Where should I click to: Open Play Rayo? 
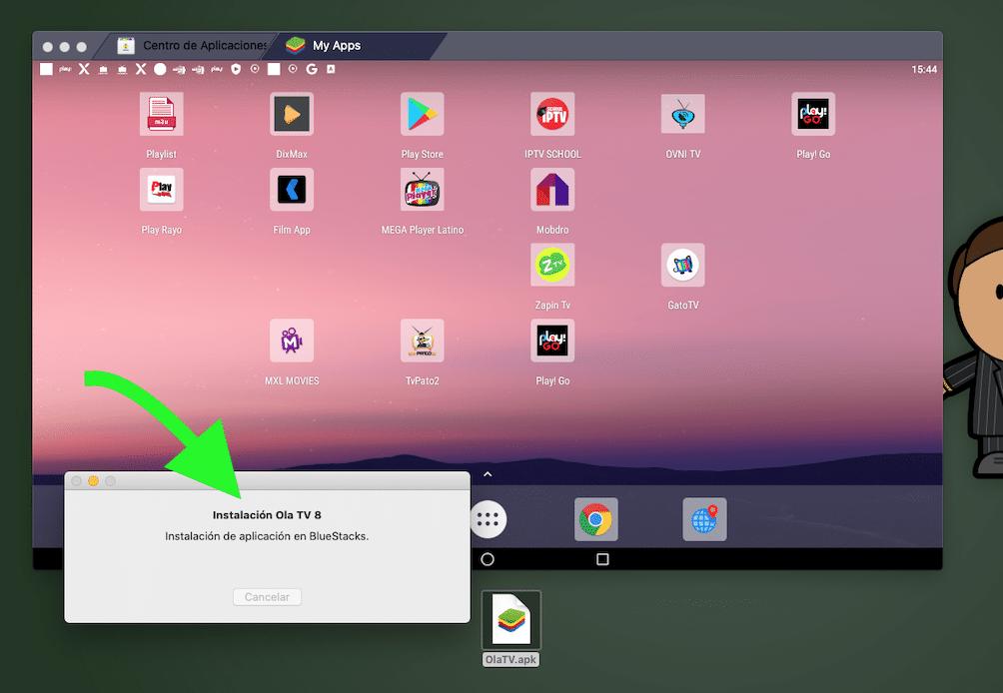tap(161, 190)
